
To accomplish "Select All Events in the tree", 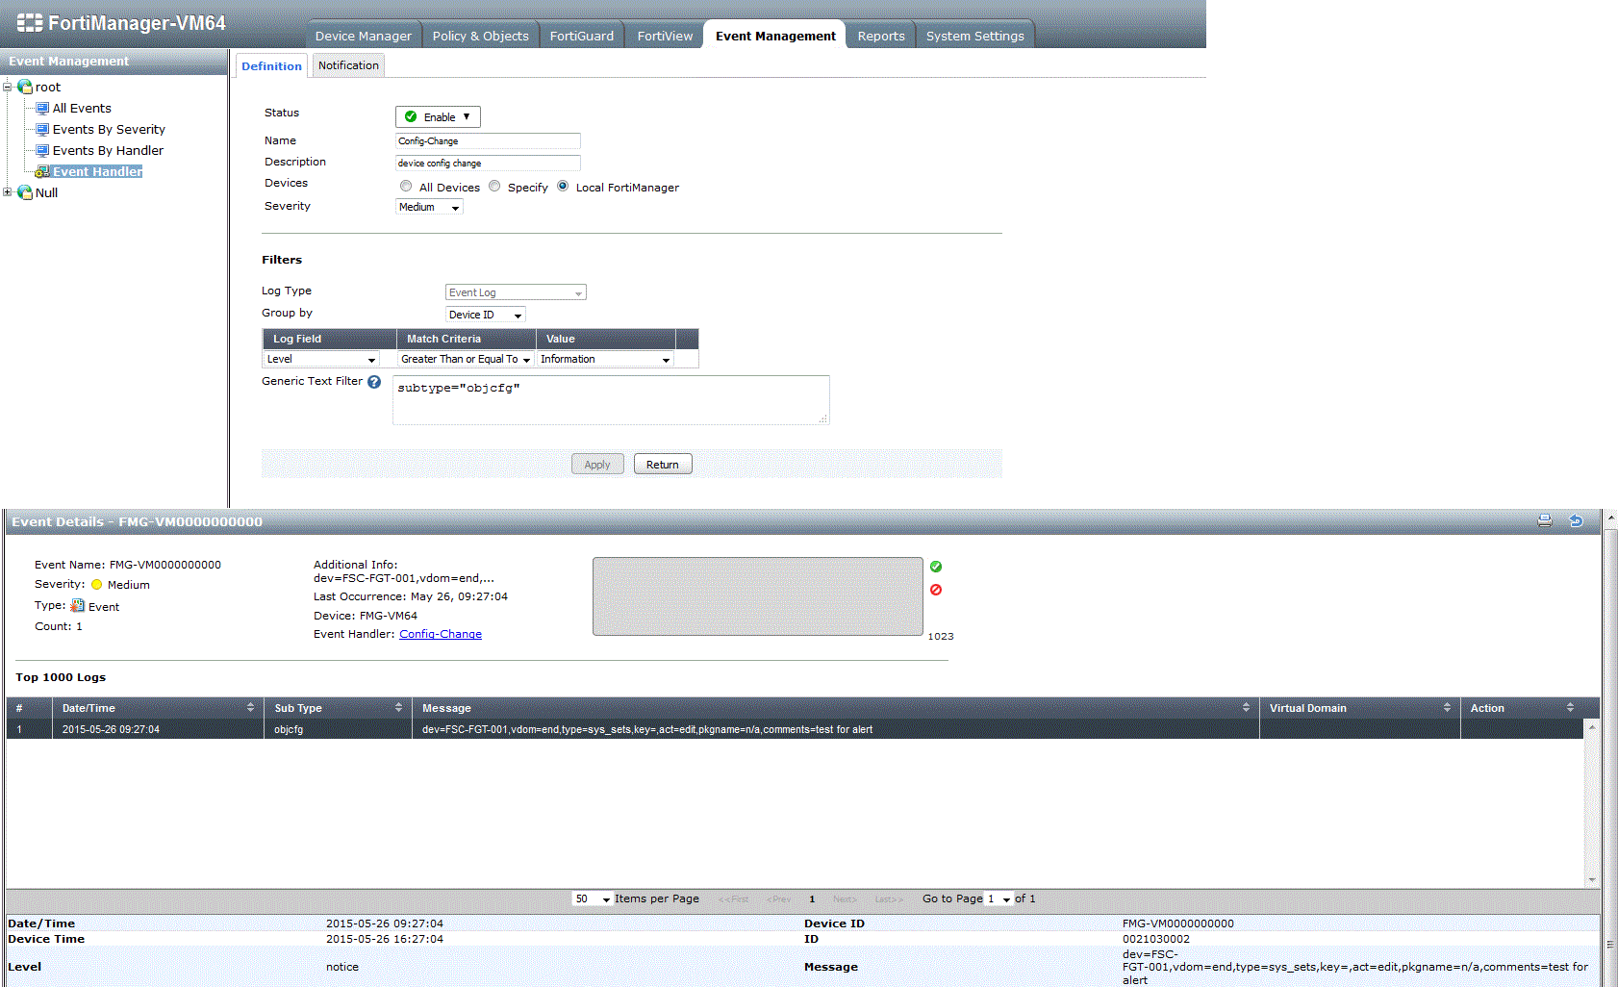I will pos(82,108).
